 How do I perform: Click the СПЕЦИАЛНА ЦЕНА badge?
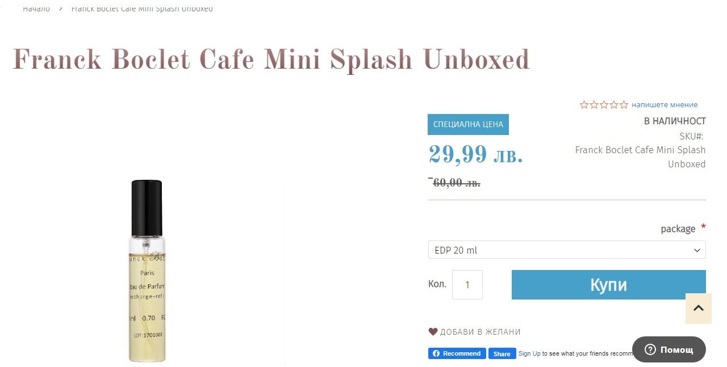[x=468, y=125]
